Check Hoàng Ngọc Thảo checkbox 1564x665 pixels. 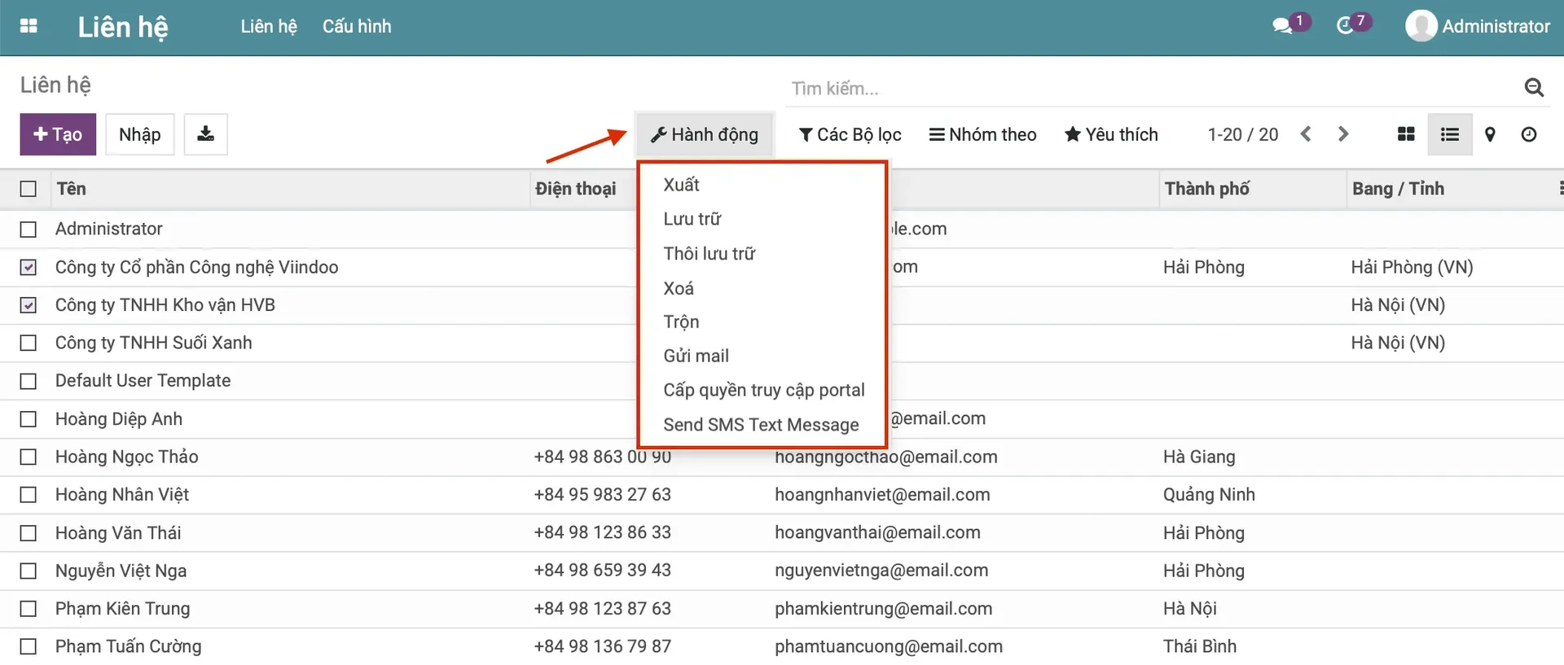coord(29,457)
